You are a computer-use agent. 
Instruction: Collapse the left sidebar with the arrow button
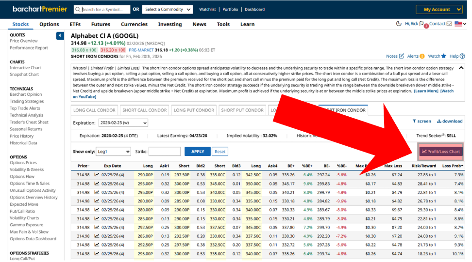[x=60, y=36]
